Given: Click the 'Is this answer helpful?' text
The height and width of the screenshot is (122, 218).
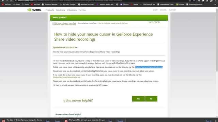Looking at the screenshot, I should point(78,100).
